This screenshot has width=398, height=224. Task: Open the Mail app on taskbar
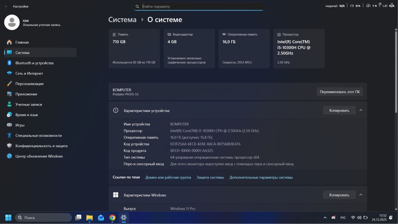pos(101,218)
